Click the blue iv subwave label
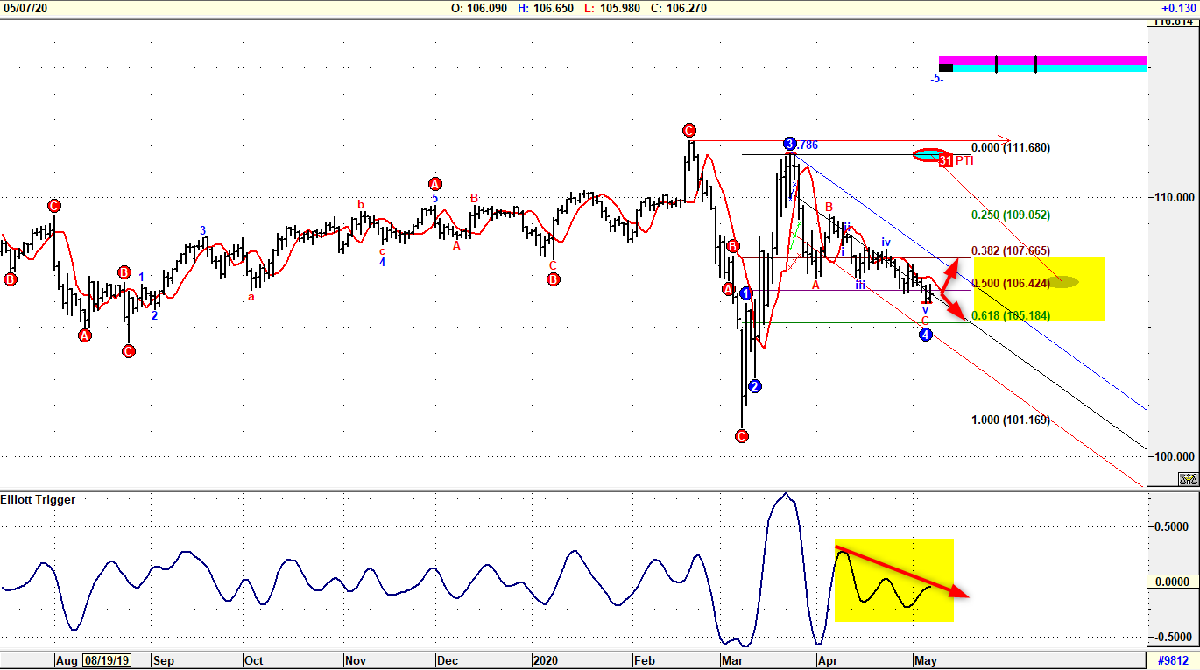The width and height of the screenshot is (1200, 670). (886, 242)
